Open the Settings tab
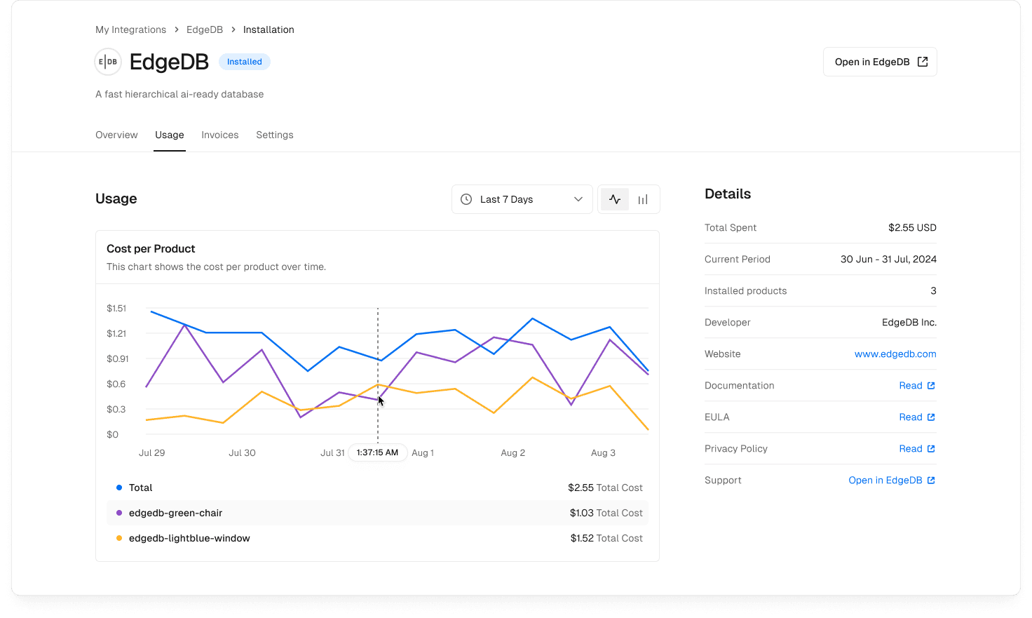Image resolution: width=1032 pixels, height=618 pixels. [275, 135]
